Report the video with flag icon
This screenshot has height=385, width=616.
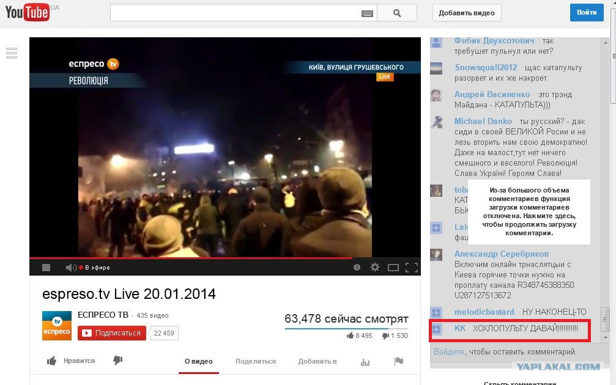(399, 361)
